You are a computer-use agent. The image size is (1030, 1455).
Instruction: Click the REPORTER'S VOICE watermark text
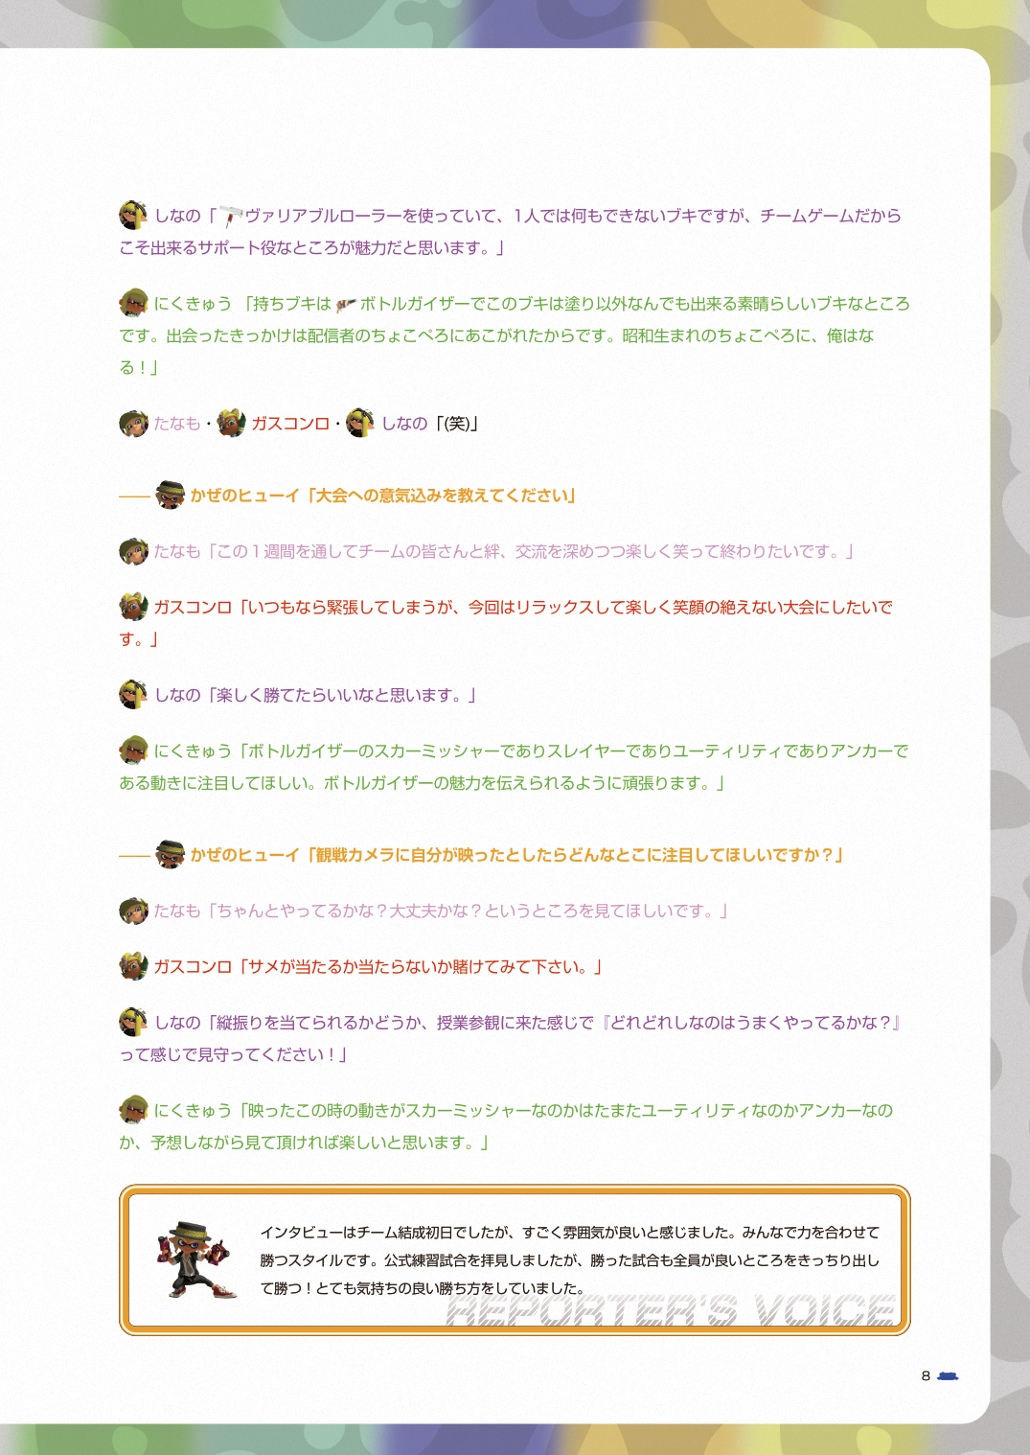click(x=672, y=1310)
